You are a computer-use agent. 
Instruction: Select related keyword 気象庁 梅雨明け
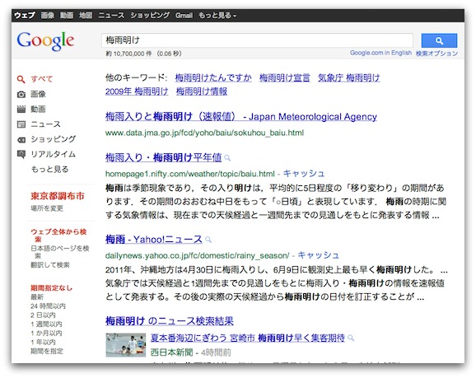pos(348,78)
